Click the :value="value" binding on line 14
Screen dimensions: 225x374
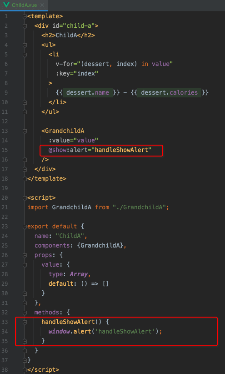(x=74, y=140)
